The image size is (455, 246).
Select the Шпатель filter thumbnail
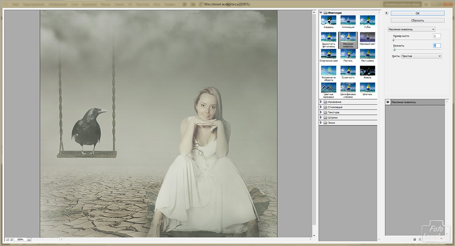coord(367,88)
